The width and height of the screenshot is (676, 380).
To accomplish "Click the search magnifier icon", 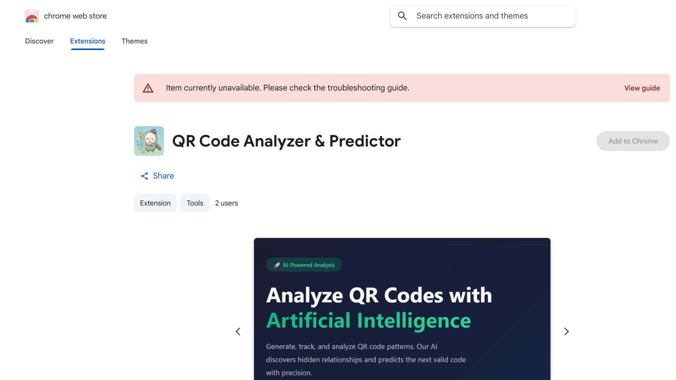I will click(402, 15).
